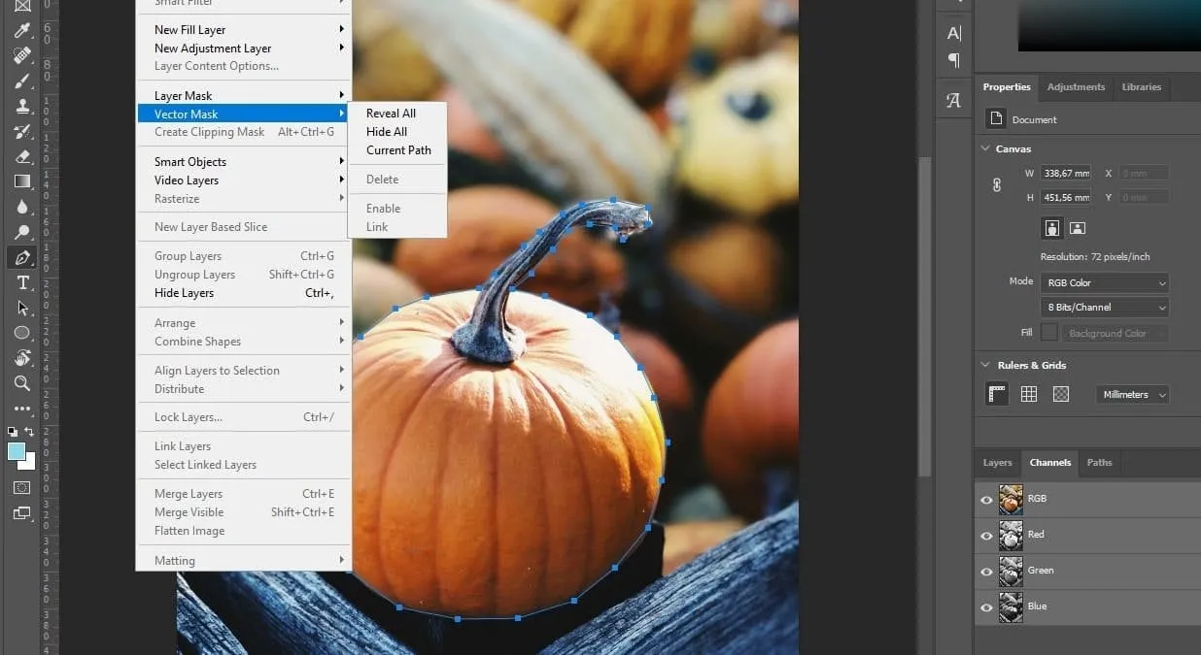
Task: Select the Zoom tool
Action: coord(21,383)
